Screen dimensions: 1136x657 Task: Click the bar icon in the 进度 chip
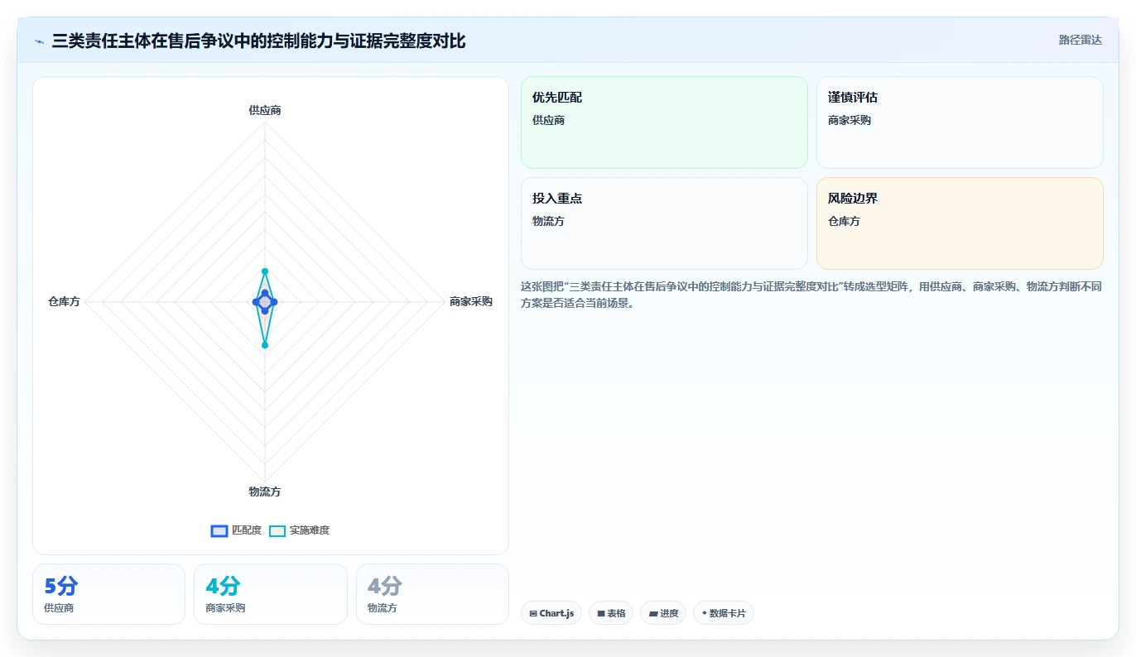pyautogui.click(x=653, y=614)
